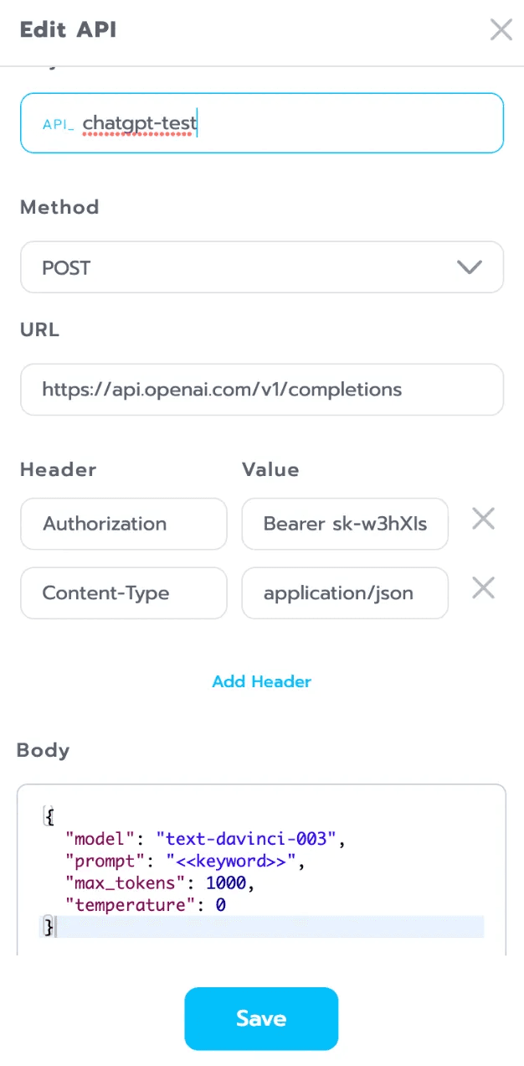524x1066 pixels.
Task: Click the chevron icon on the Method selector
Action: pyautogui.click(x=470, y=266)
